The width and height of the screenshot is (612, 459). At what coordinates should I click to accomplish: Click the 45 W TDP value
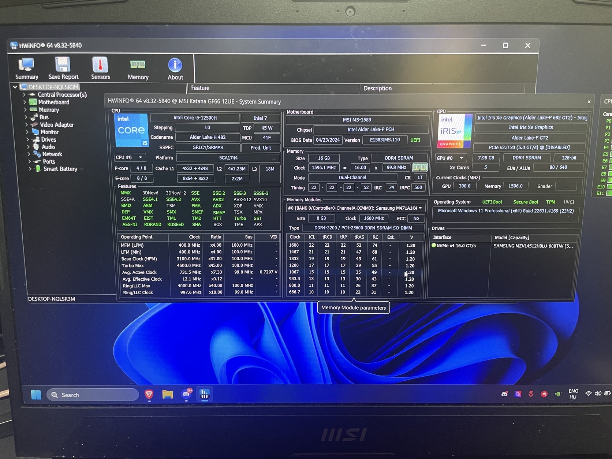pyautogui.click(x=267, y=128)
